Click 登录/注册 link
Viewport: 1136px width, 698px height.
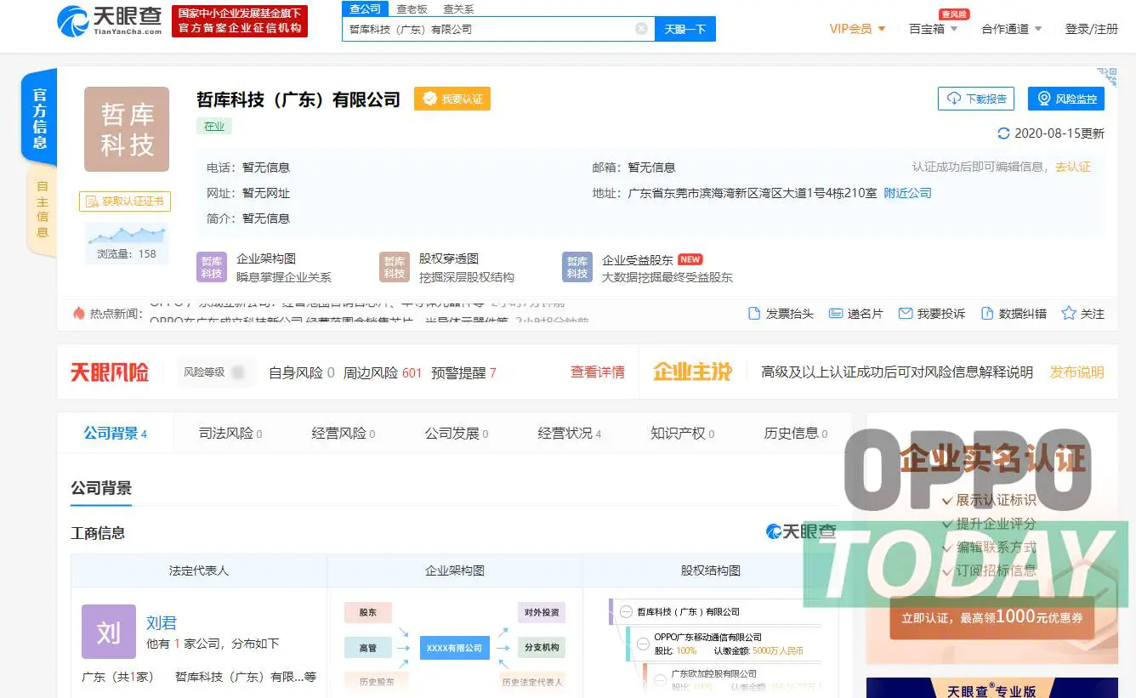pos(1092,29)
